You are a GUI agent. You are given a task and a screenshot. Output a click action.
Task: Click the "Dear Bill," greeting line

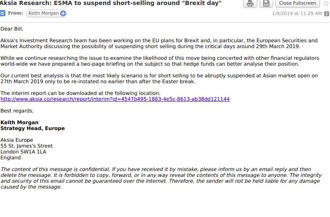(x=12, y=29)
